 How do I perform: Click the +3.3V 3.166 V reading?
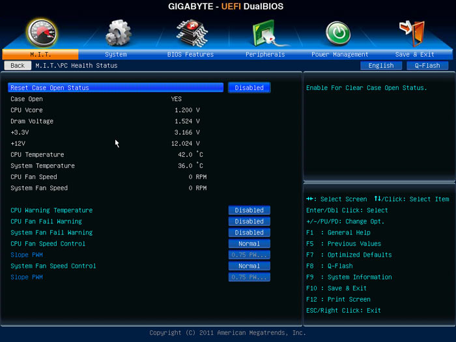click(x=187, y=132)
